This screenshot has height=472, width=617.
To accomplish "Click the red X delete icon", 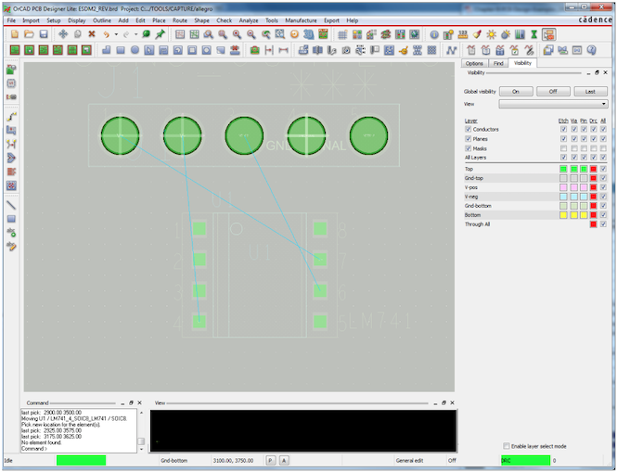I will (92, 34).
